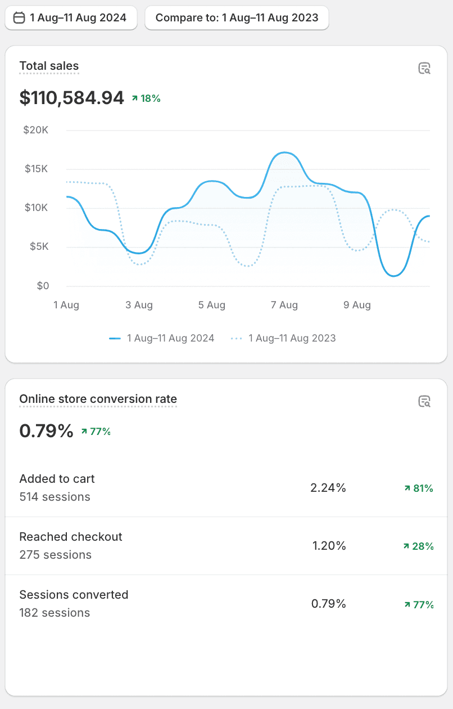Click the 5 Aug x-axis label
Screen dimensions: 453x709
tap(212, 305)
